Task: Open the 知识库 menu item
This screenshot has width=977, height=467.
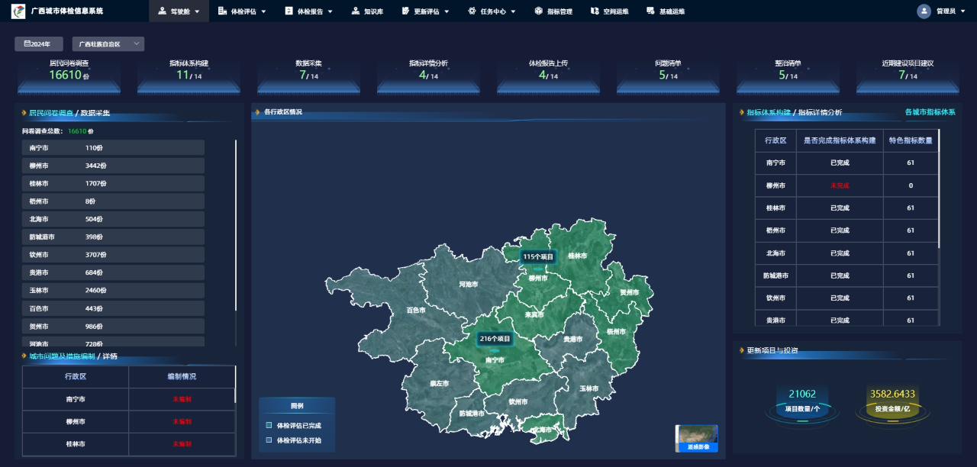Action: (x=367, y=11)
